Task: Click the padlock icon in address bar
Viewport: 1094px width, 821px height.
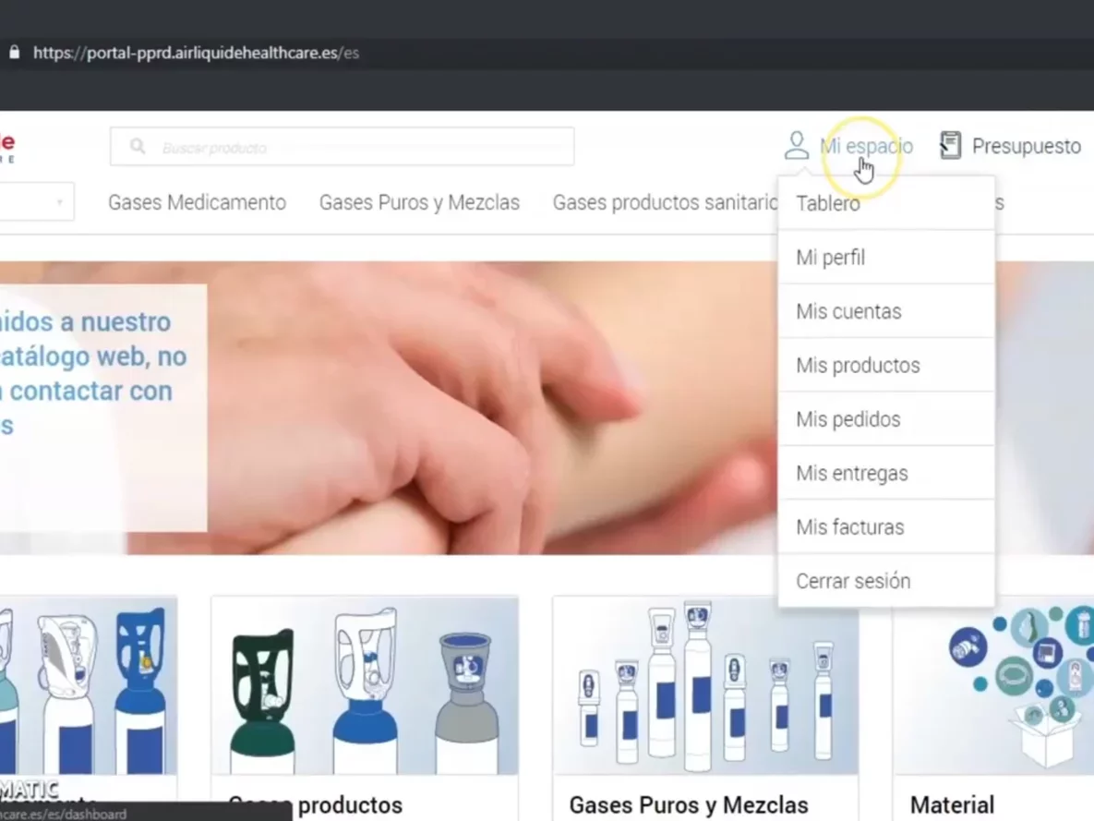Action: pyautogui.click(x=14, y=53)
